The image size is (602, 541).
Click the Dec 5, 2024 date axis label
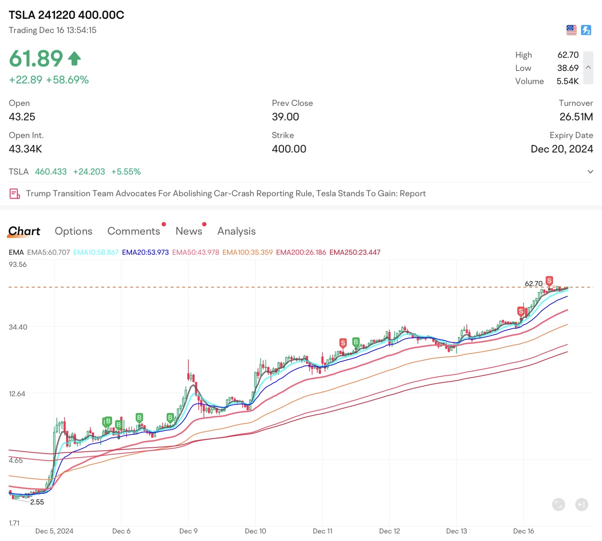coord(54,531)
